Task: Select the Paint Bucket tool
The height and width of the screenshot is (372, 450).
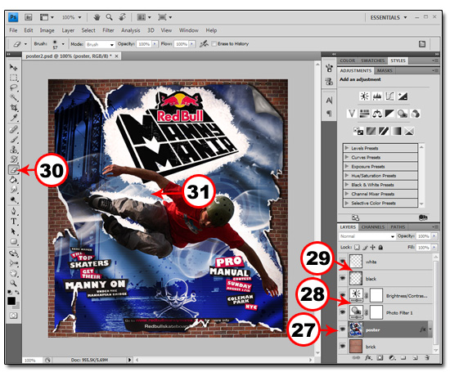Action: [x=13, y=180]
